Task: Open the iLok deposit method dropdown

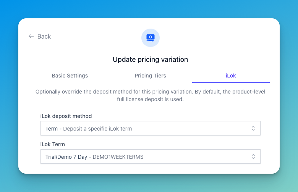Action: (150, 128)
